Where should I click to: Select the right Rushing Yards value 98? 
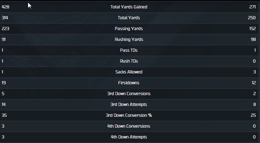coord(254,39)
